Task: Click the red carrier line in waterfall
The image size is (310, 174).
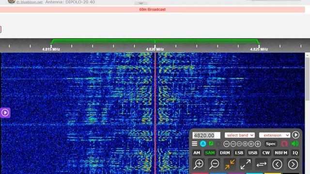Action: tap(155, 113)
